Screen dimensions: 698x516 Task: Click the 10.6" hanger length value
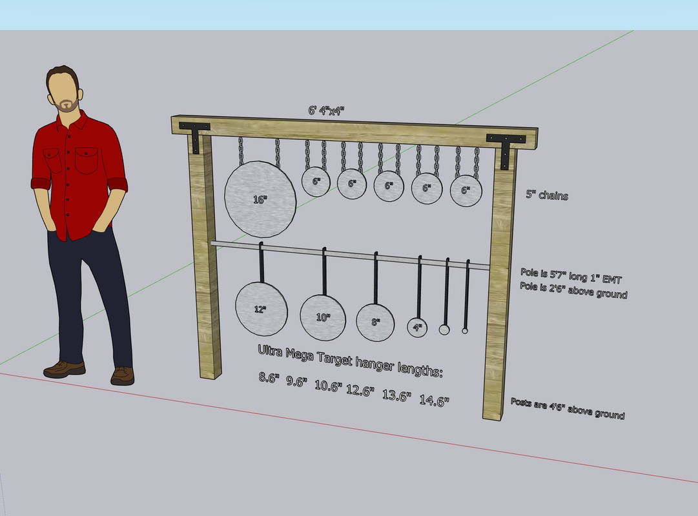(x=329, y=386)
